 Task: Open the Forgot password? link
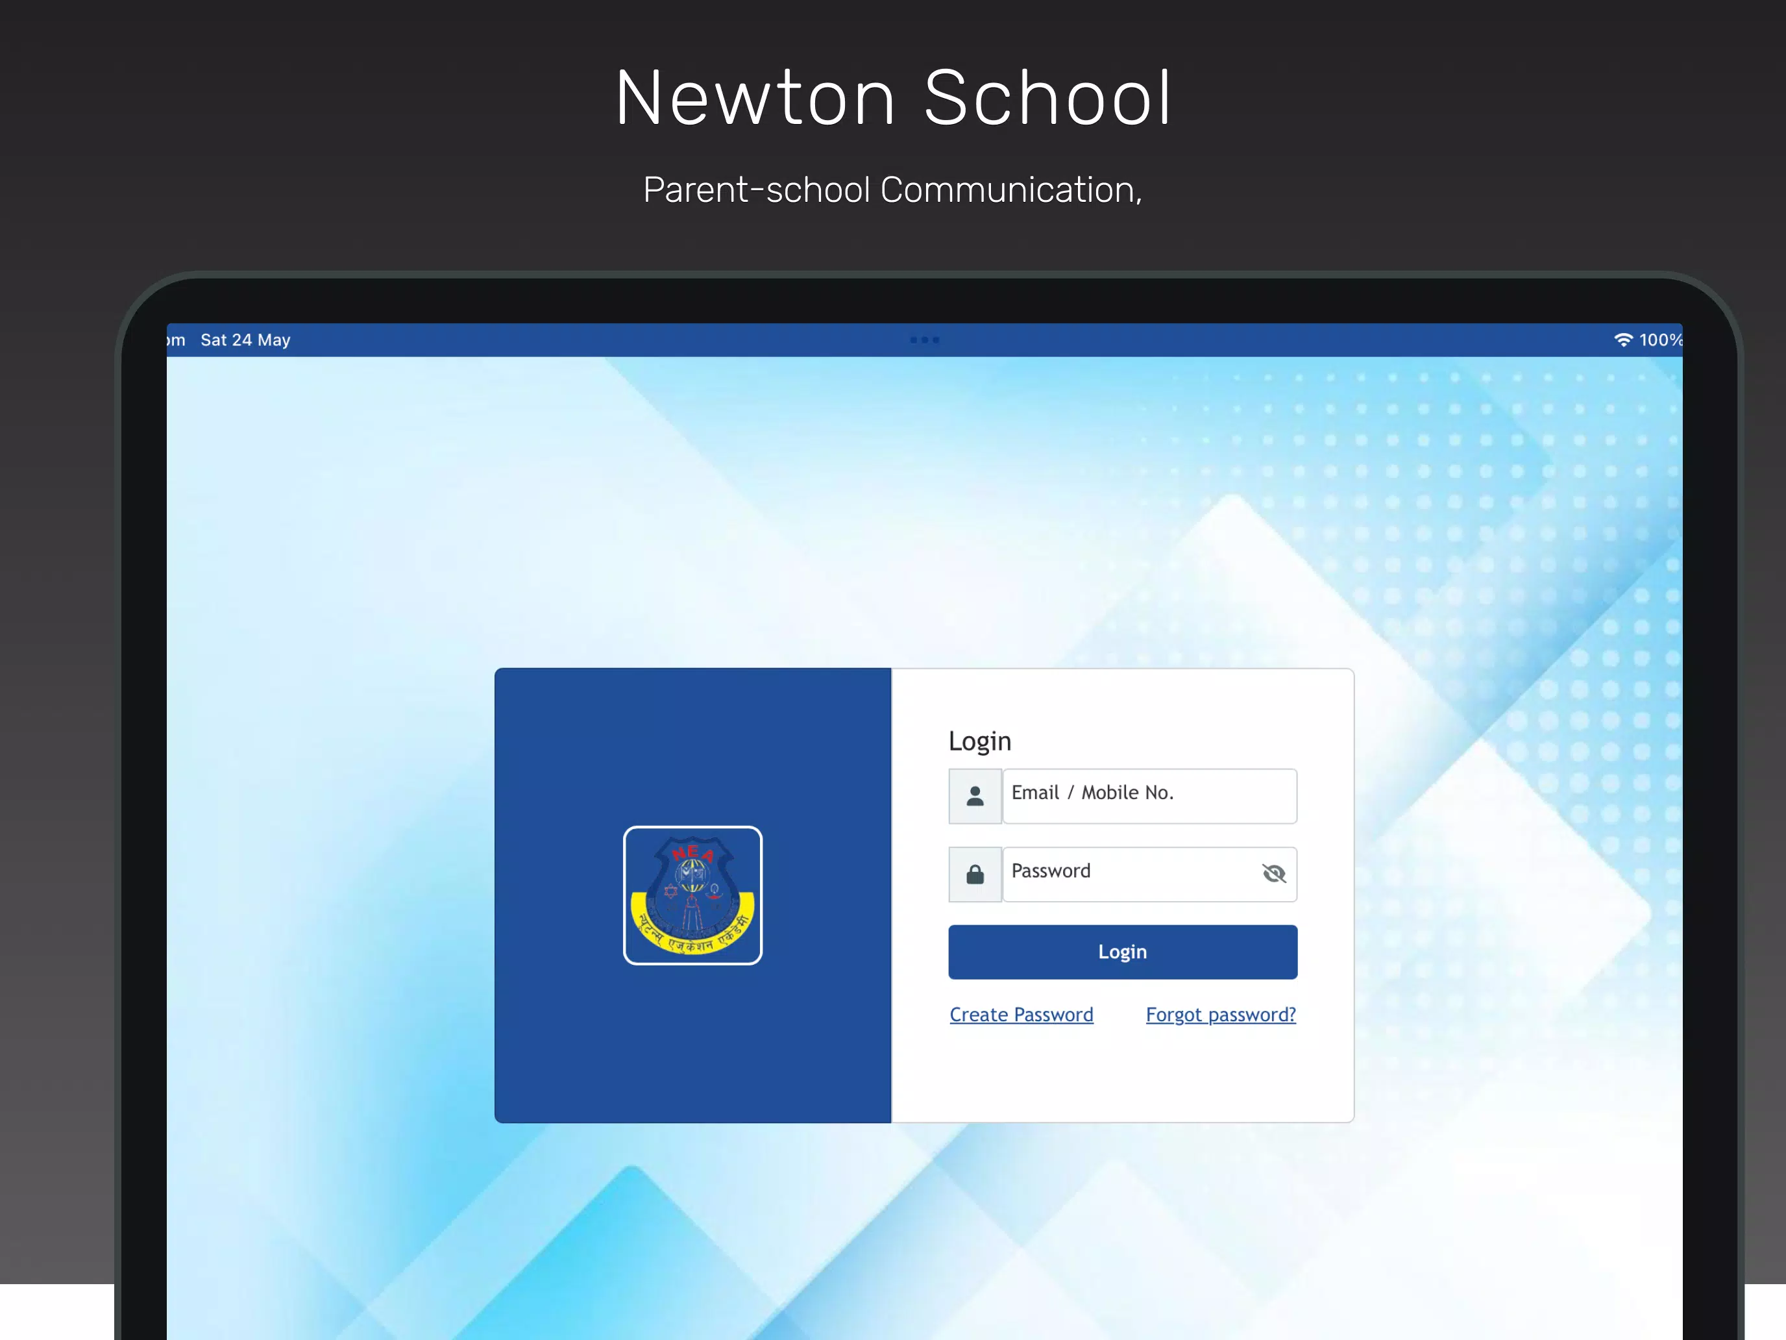[x=1221, y=1015]
